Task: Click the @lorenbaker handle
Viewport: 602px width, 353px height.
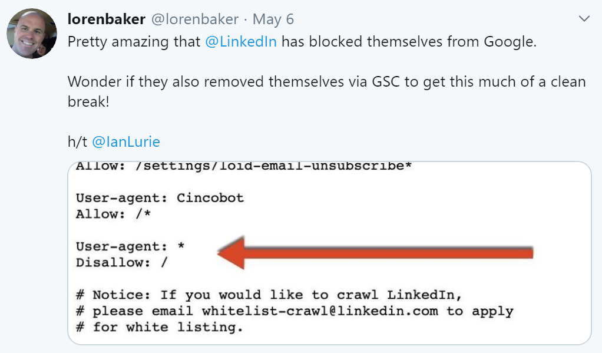Action: coord(194,19)
